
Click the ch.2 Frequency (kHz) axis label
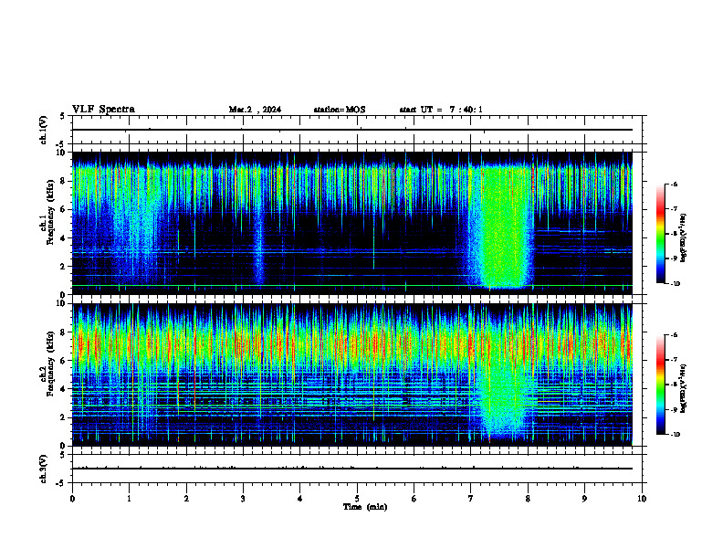pyautogui.click(x=47, y=364)
